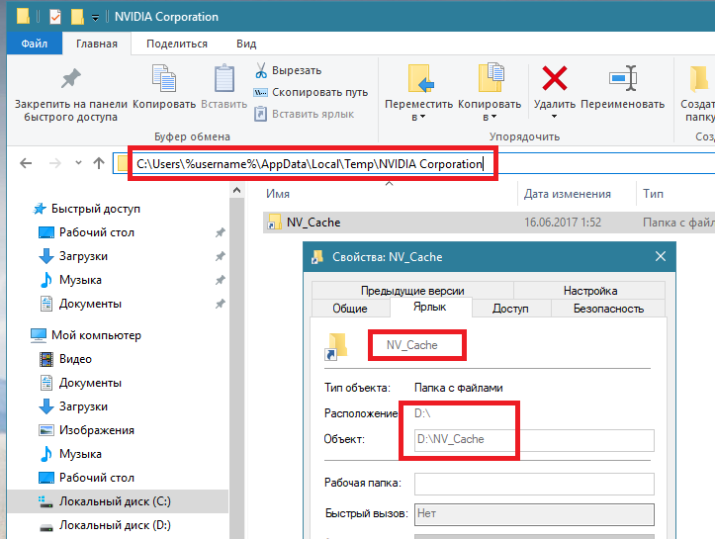This screenshot has width=715, height=539.
Task: Go up one folder level
Action: click(99, 163)
